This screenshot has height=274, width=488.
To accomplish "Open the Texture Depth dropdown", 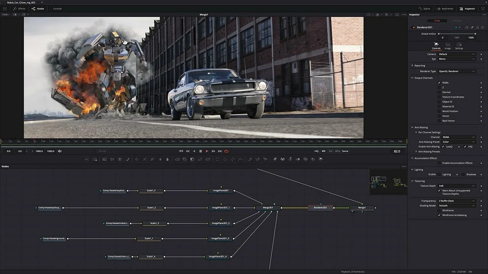I will (x=457, y=186).
